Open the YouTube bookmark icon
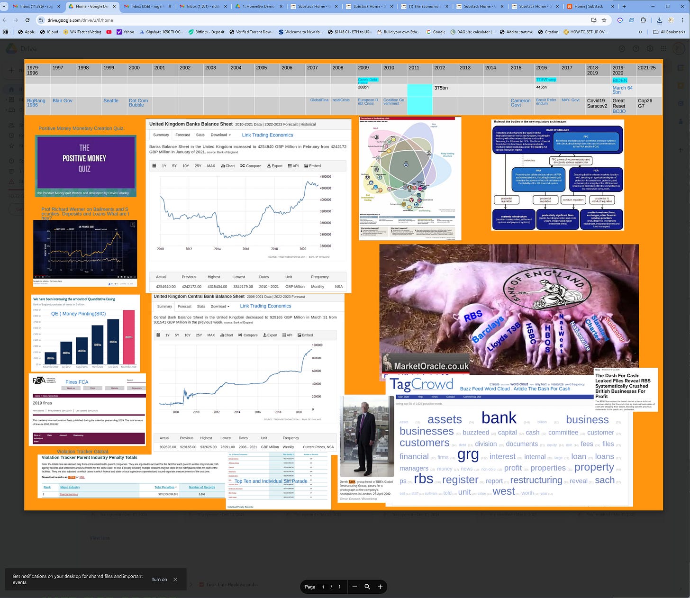This screenshot has width=690, height=598. click(109, 32)
